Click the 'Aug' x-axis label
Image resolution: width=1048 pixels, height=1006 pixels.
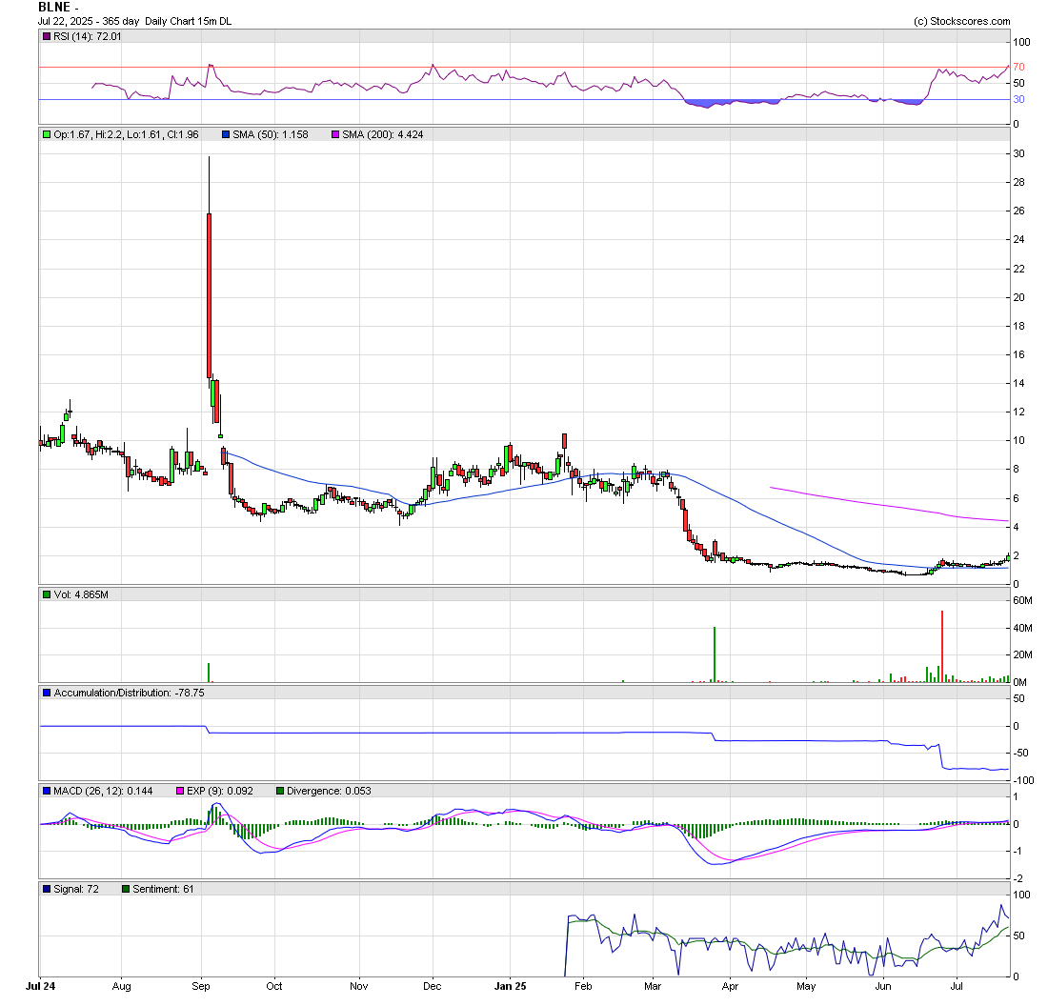[122, 987]
